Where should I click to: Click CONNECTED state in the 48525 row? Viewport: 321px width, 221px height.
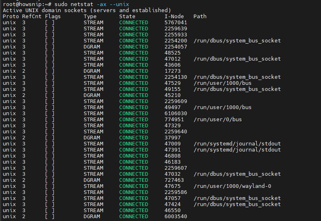pos(134,53)
